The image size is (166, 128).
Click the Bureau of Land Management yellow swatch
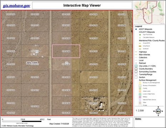tap(140, 83)
